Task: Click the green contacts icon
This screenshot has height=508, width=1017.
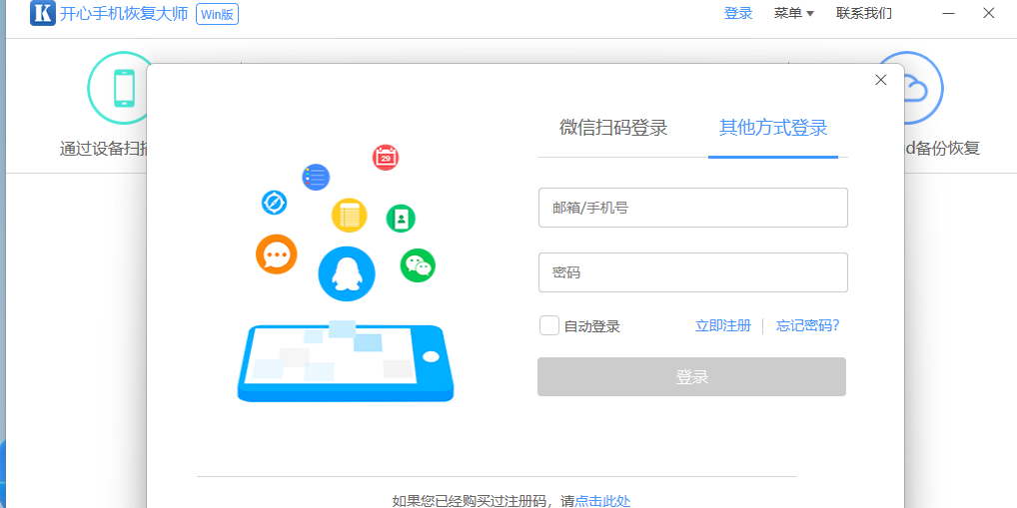Action: [401, 218]
